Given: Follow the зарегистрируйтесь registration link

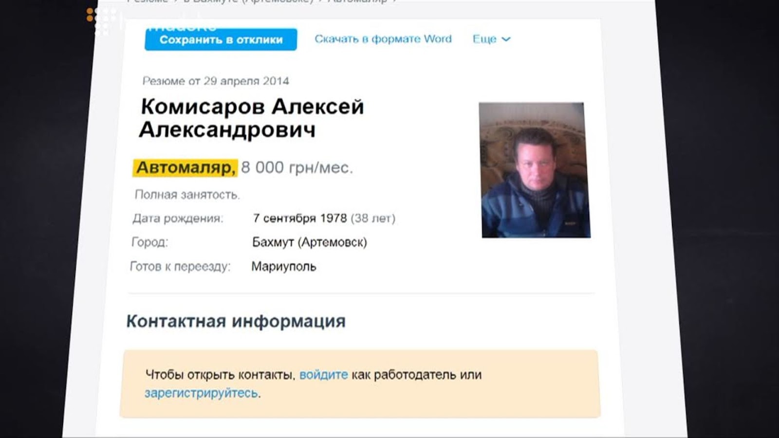Looking at the screenshot, I should coord(201,393).
